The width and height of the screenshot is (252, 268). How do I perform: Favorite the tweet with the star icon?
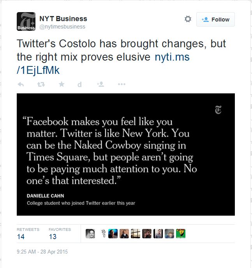pos(61,84)
